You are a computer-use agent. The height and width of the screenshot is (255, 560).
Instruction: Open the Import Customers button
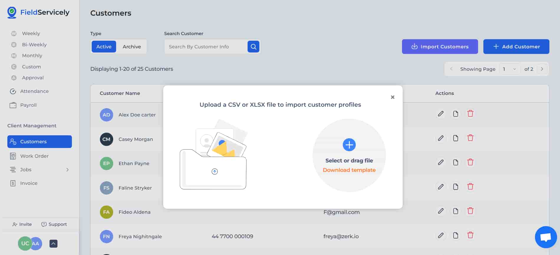(440, 47)
